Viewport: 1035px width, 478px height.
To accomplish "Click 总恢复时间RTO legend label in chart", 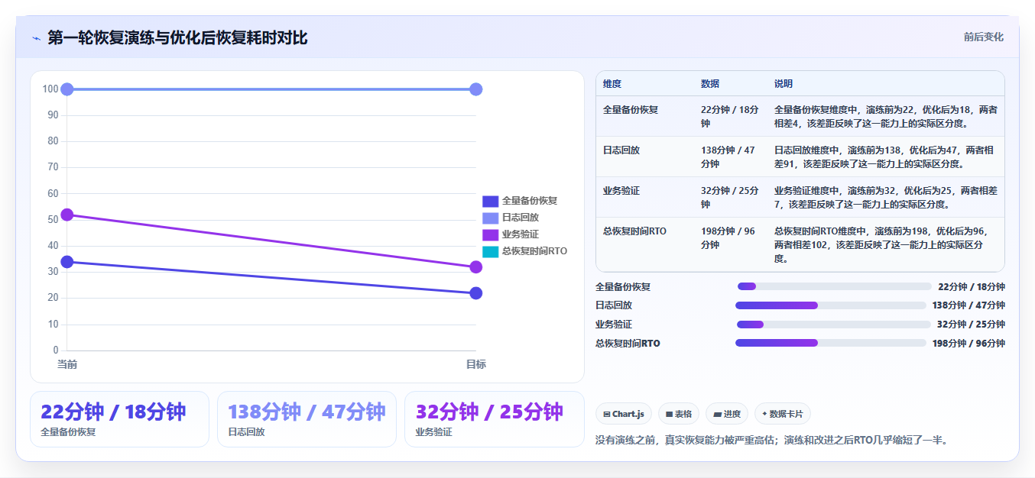I will 534,251.
